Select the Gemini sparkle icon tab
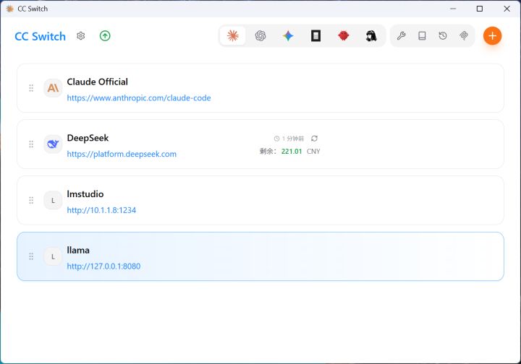521x364 pixels. tap(288, 35)
